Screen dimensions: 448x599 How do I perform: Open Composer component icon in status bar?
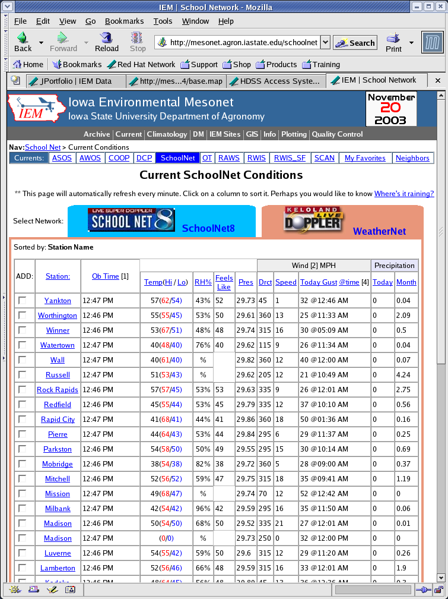tap(52, 589)
